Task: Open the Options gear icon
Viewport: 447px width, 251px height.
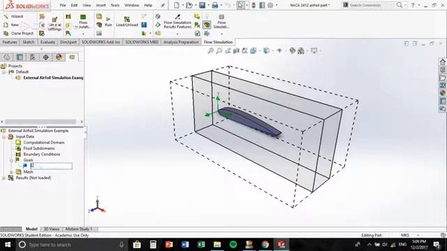Action: coord(270,5)
